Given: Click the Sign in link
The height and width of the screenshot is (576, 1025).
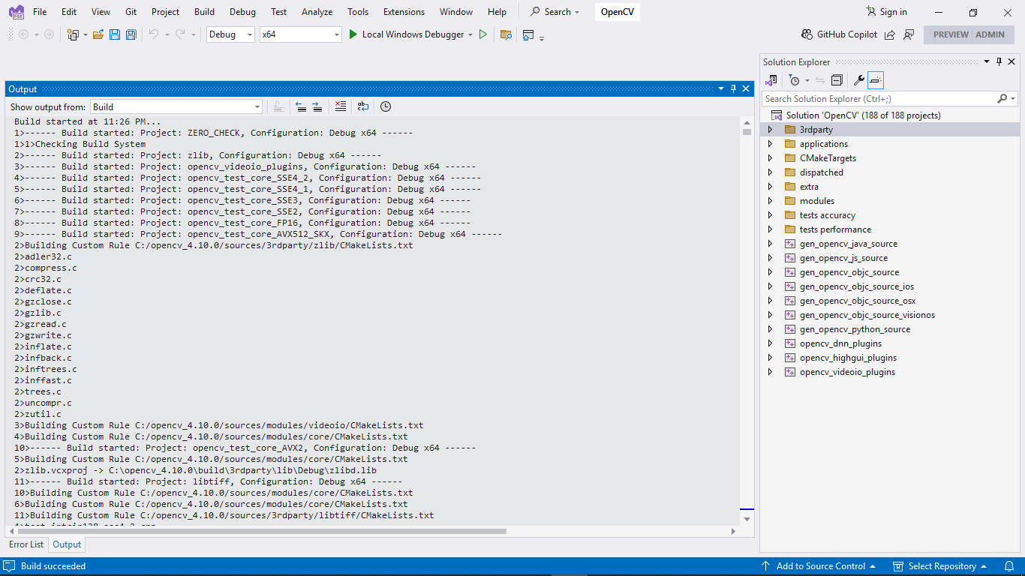Looking at the screenshot, I should pyautogui.click(x=886, y=12).
